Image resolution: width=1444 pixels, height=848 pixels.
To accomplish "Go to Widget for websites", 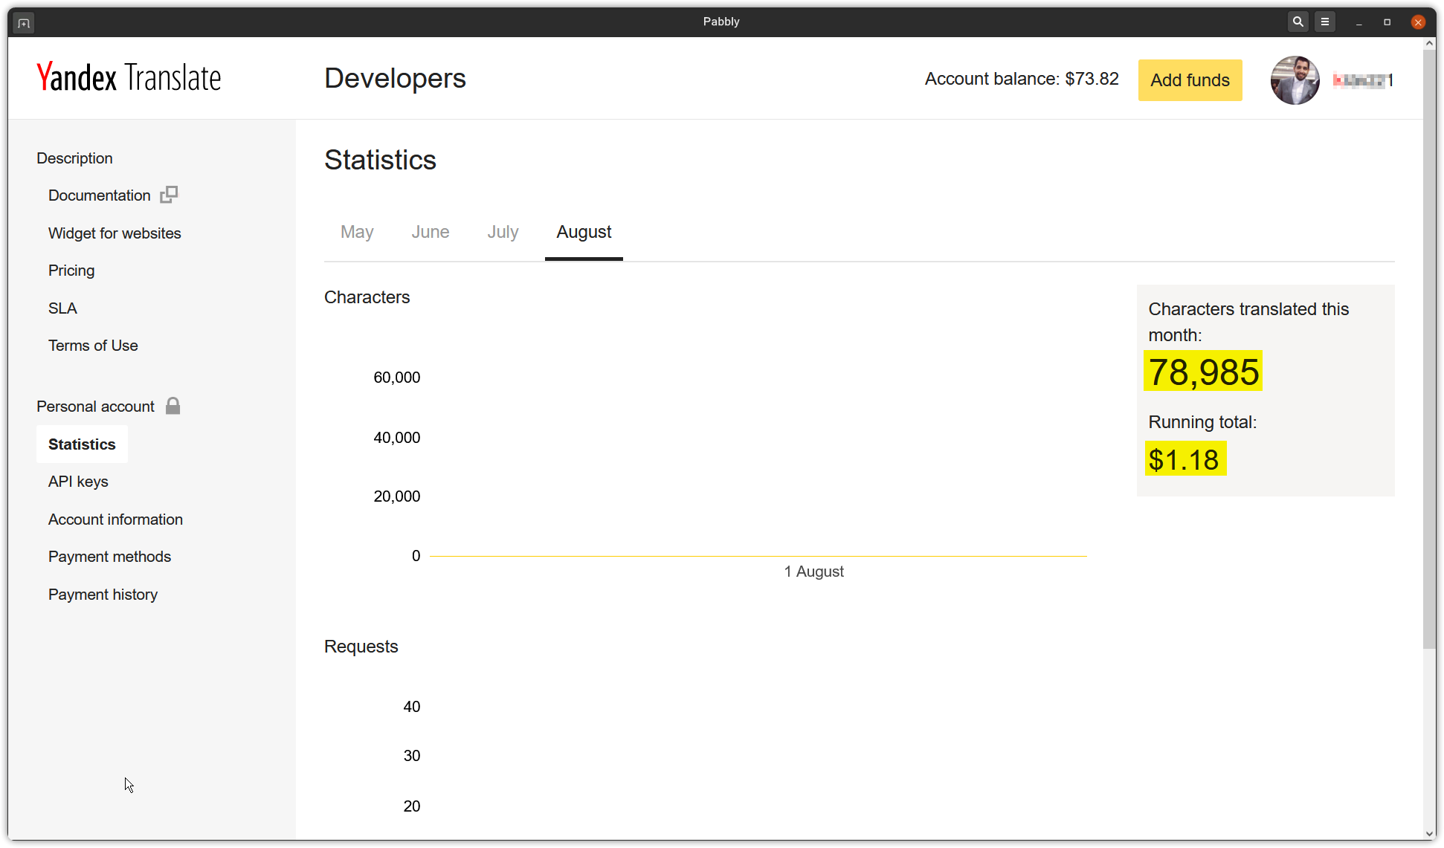I will click(x=115, y=233).
